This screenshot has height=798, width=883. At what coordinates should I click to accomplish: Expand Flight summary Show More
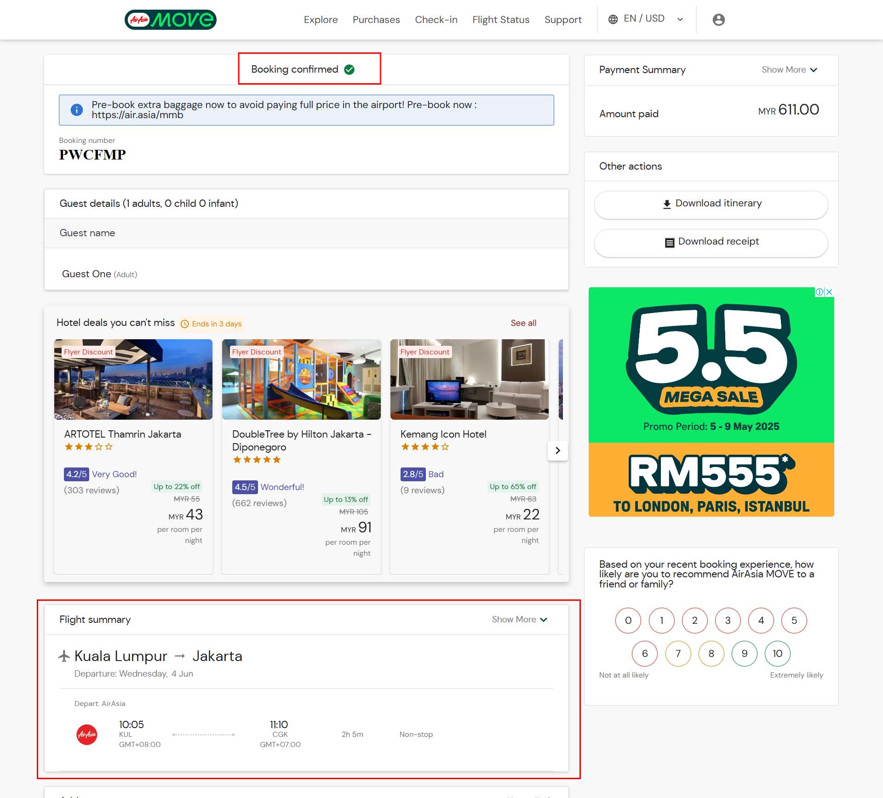point(519,619)
